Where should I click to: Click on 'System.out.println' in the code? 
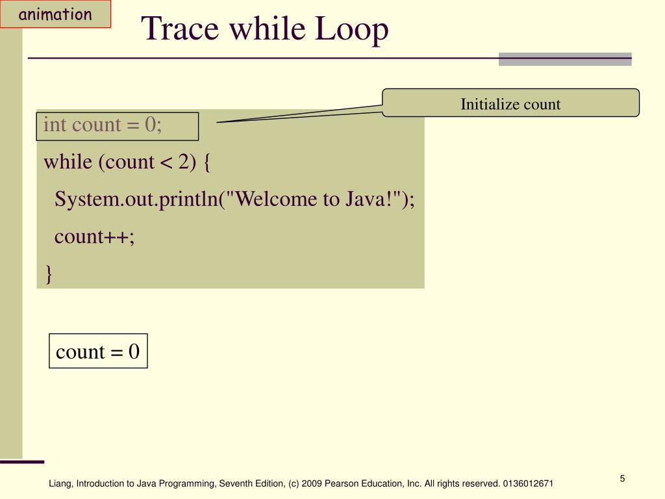click(x=136, y=199)
